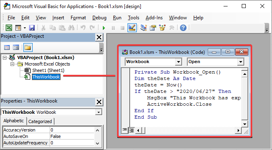
Task: Open the Format menu
Action: tap(78, 18)
